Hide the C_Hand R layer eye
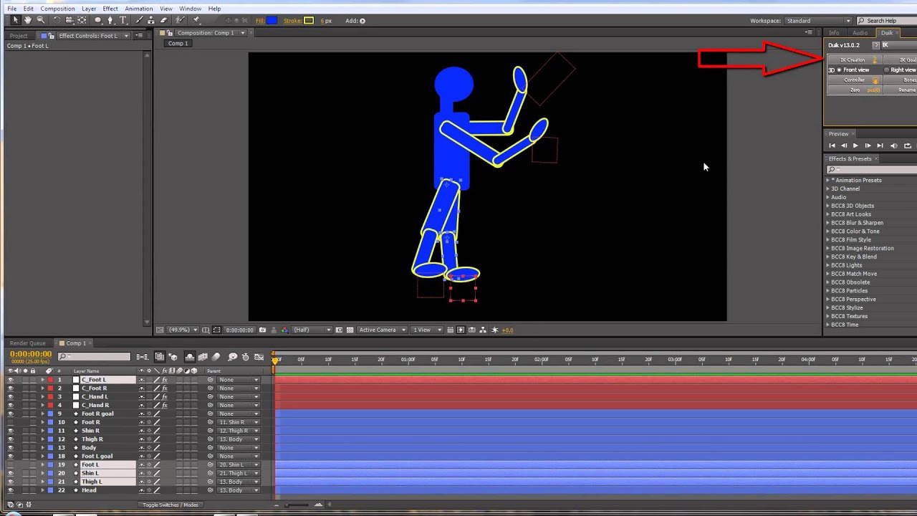 pos(10,405)
